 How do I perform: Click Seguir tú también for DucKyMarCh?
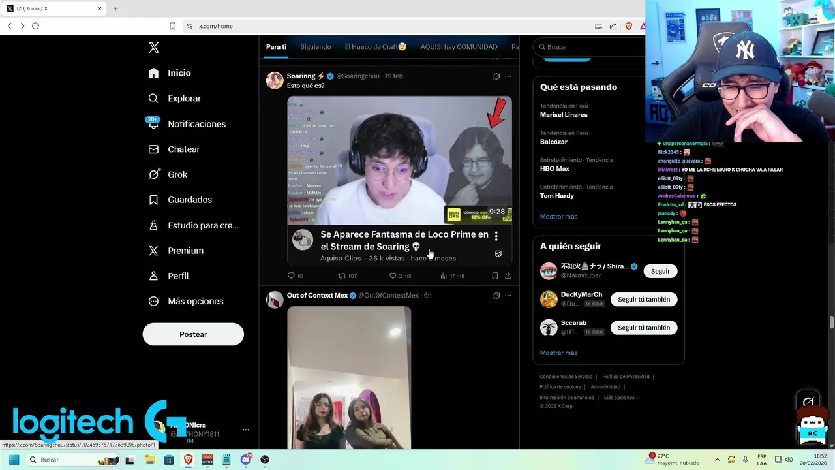(644, 300)
